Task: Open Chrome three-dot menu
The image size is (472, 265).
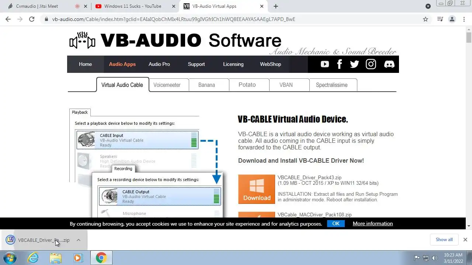Action: click(x=464, y=19)
